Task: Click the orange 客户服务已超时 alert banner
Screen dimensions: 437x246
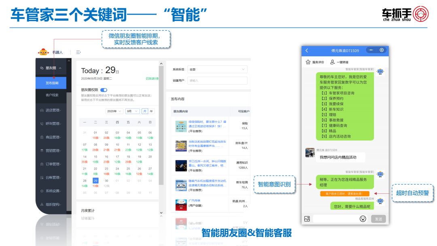Action: [x=345, y=193]
